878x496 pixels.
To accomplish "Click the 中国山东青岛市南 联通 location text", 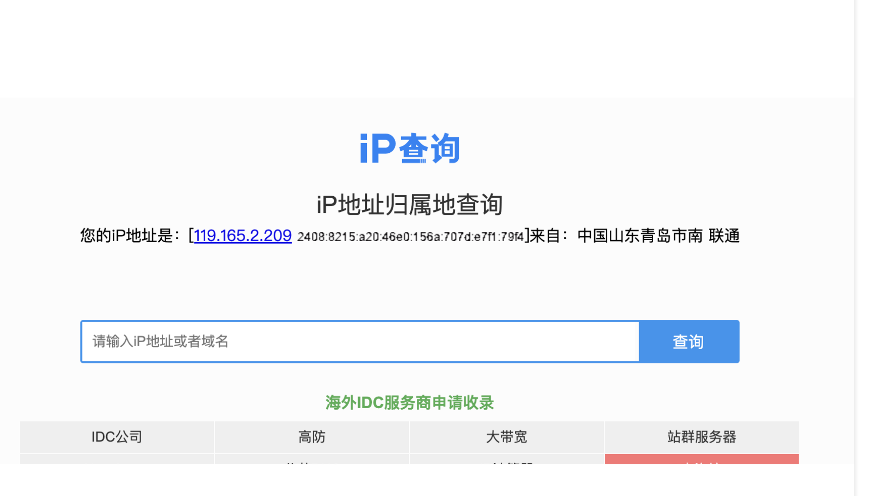I will (659, 236).
